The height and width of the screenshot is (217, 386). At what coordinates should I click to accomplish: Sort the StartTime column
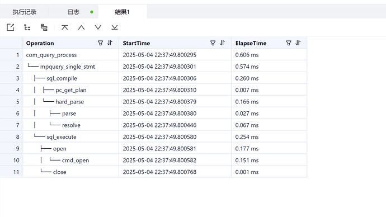pos(222,43)
